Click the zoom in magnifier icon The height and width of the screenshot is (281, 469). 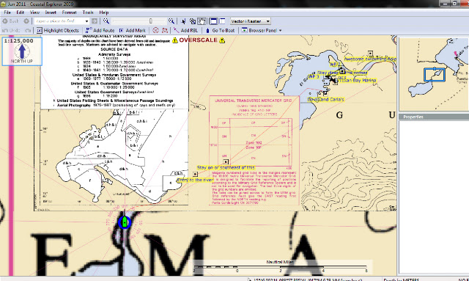[x=171, y=21]
